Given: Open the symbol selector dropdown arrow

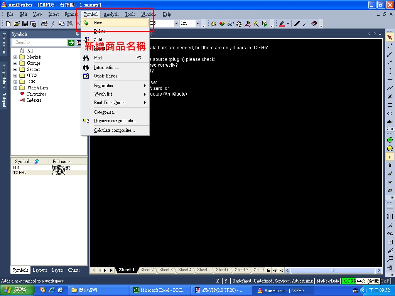Looking at the screenshot, I should [176, 24].
